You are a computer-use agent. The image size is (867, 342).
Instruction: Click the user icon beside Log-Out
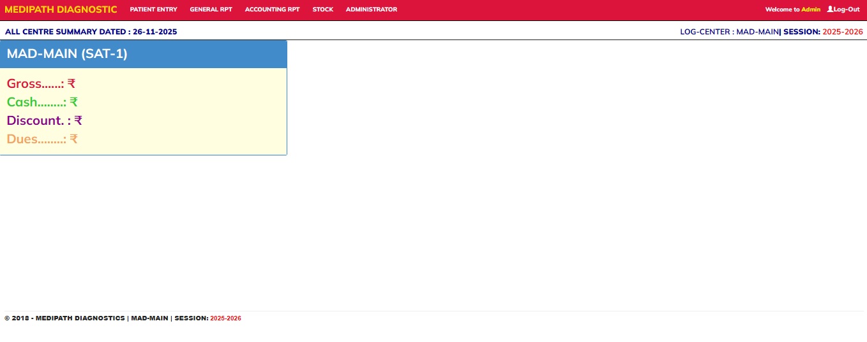pyautogui.click(x=830, y=10)
